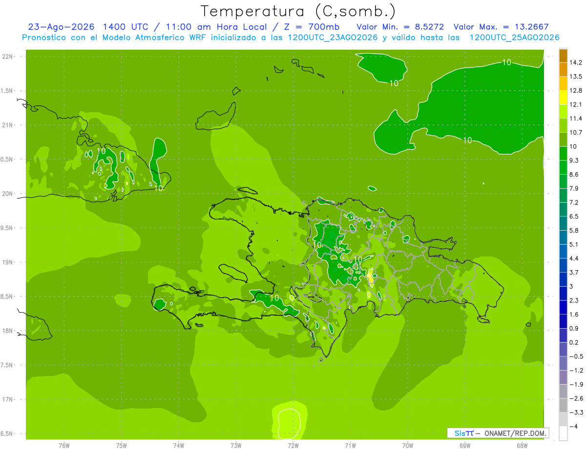Click the colorbar "4.4" value
Viewport: 586px width, 452px height.
574,258
